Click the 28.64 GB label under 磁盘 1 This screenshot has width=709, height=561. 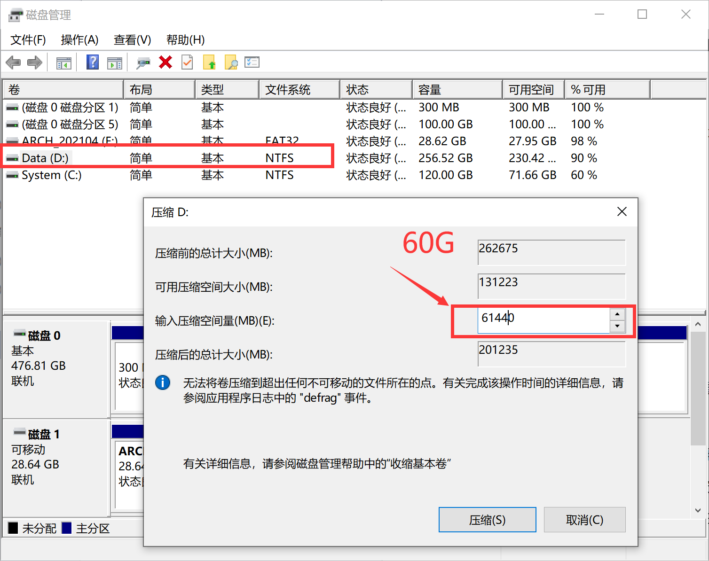[x=35, y=464]
